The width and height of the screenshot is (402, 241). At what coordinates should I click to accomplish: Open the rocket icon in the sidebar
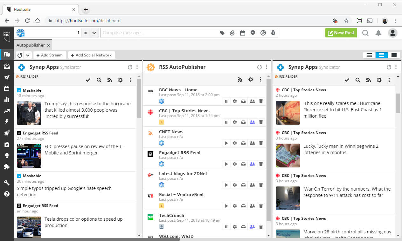click(x=7, y=133)
